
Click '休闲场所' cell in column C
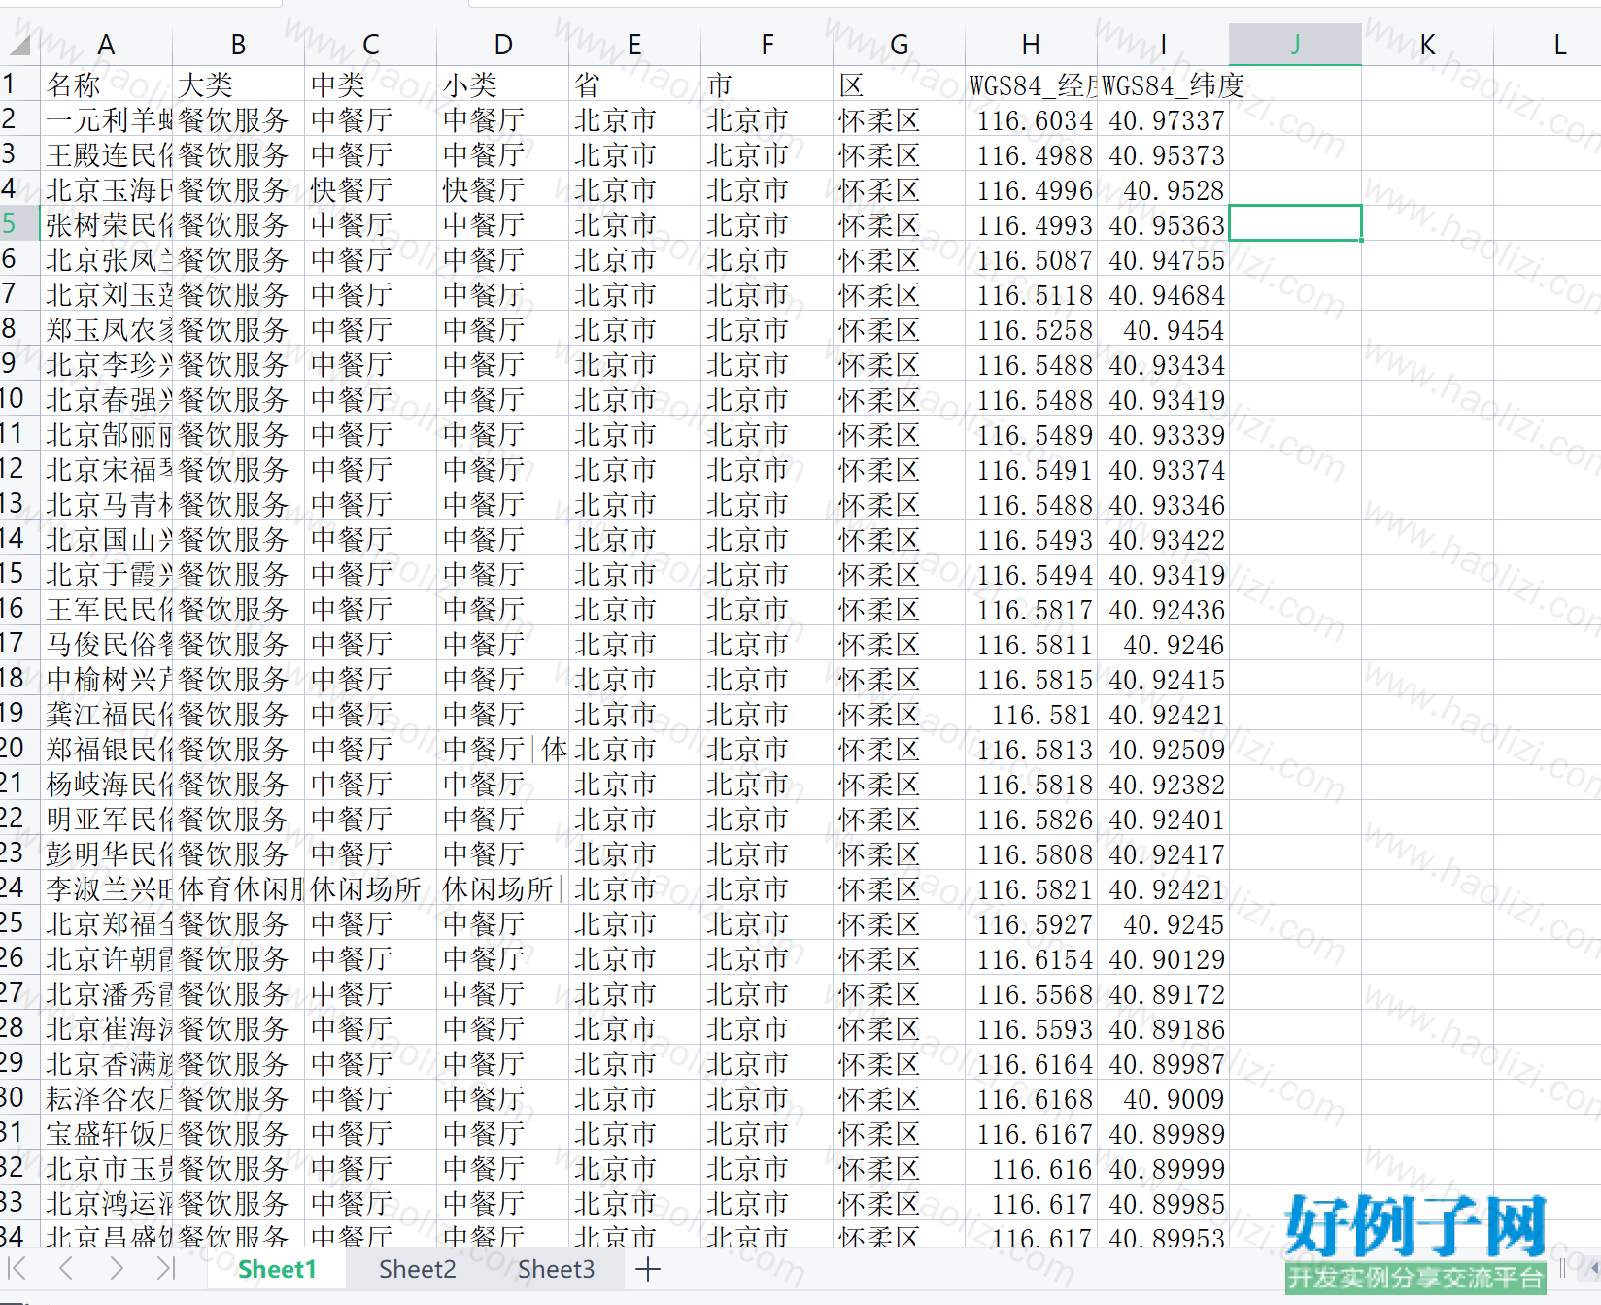[x=370, y=888]
